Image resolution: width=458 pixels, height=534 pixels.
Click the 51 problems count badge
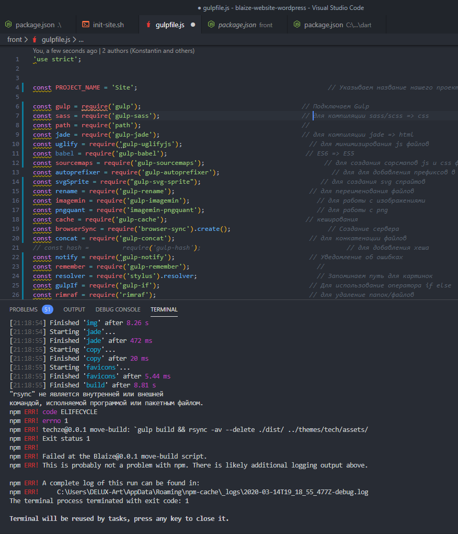point(48,309)
